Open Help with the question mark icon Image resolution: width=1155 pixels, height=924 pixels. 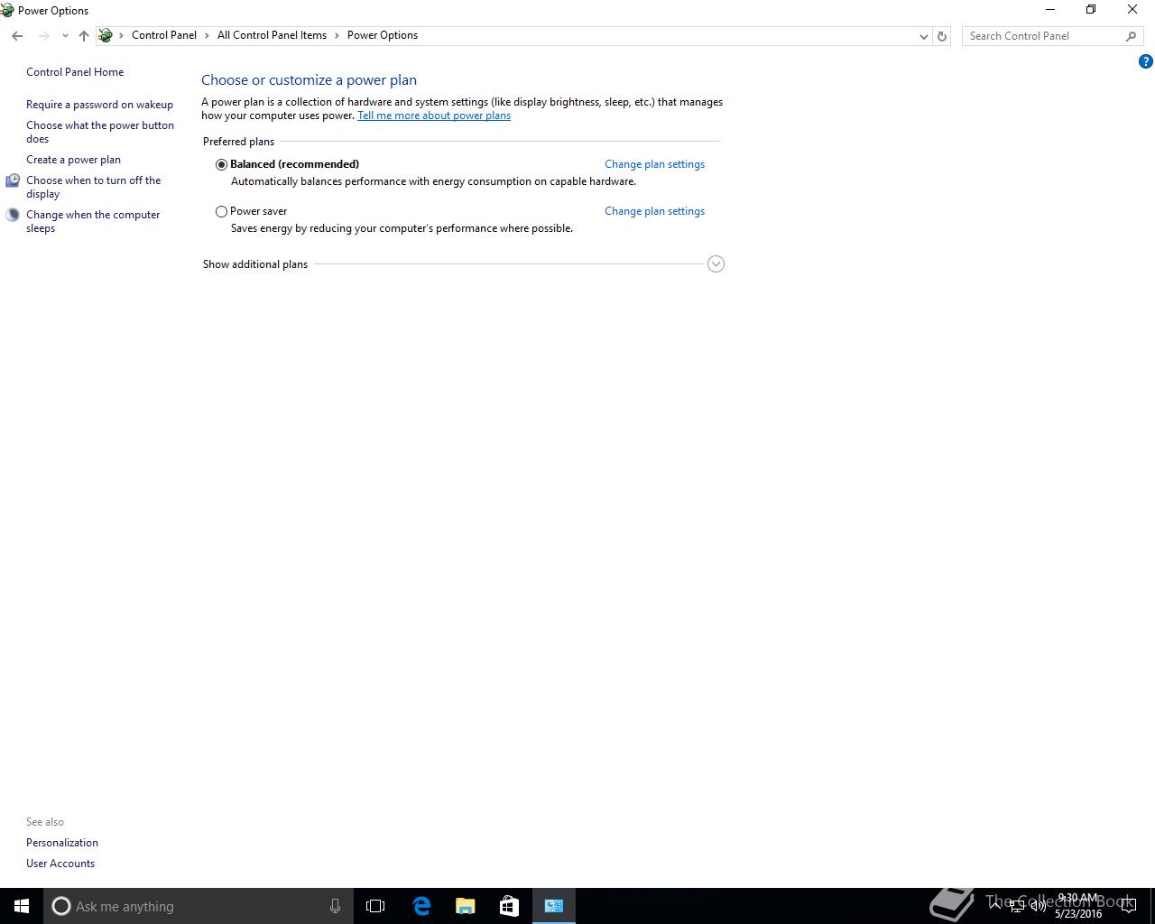coord(1146,62)
